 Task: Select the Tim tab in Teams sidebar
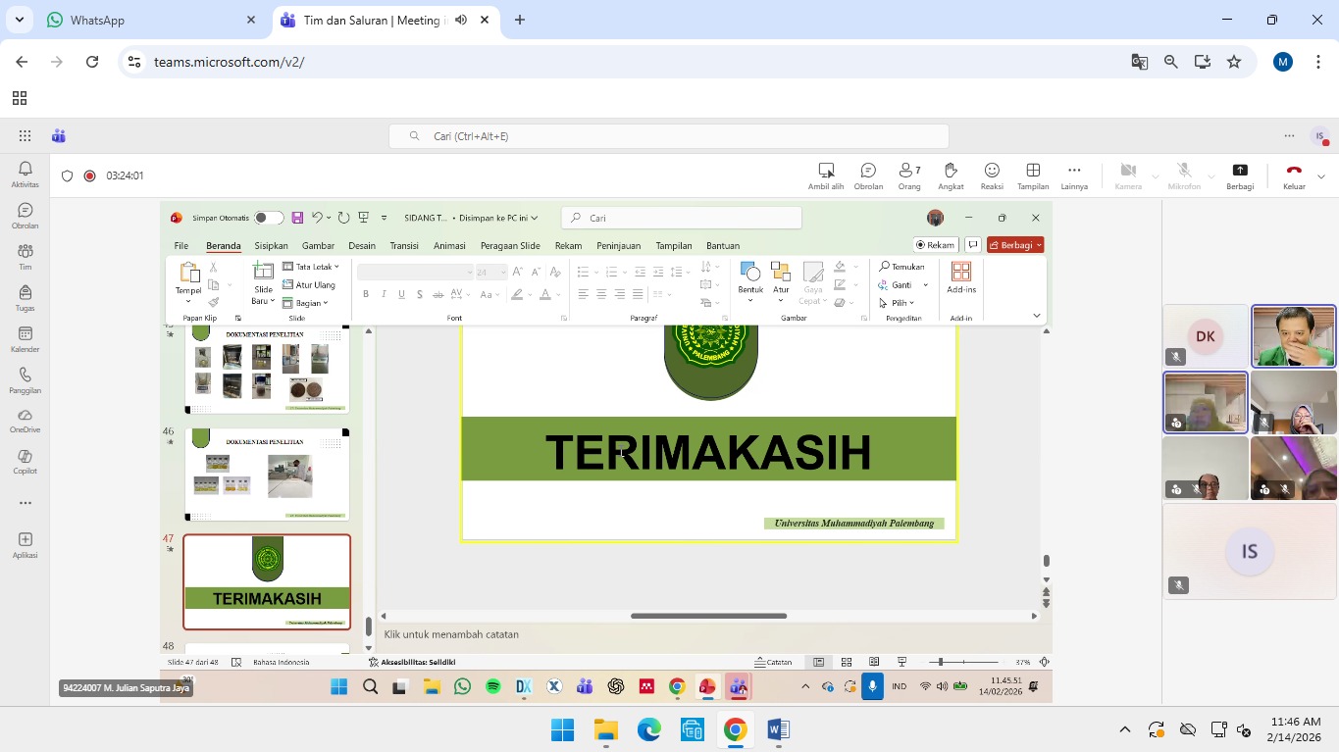click(x=26, y=257)
